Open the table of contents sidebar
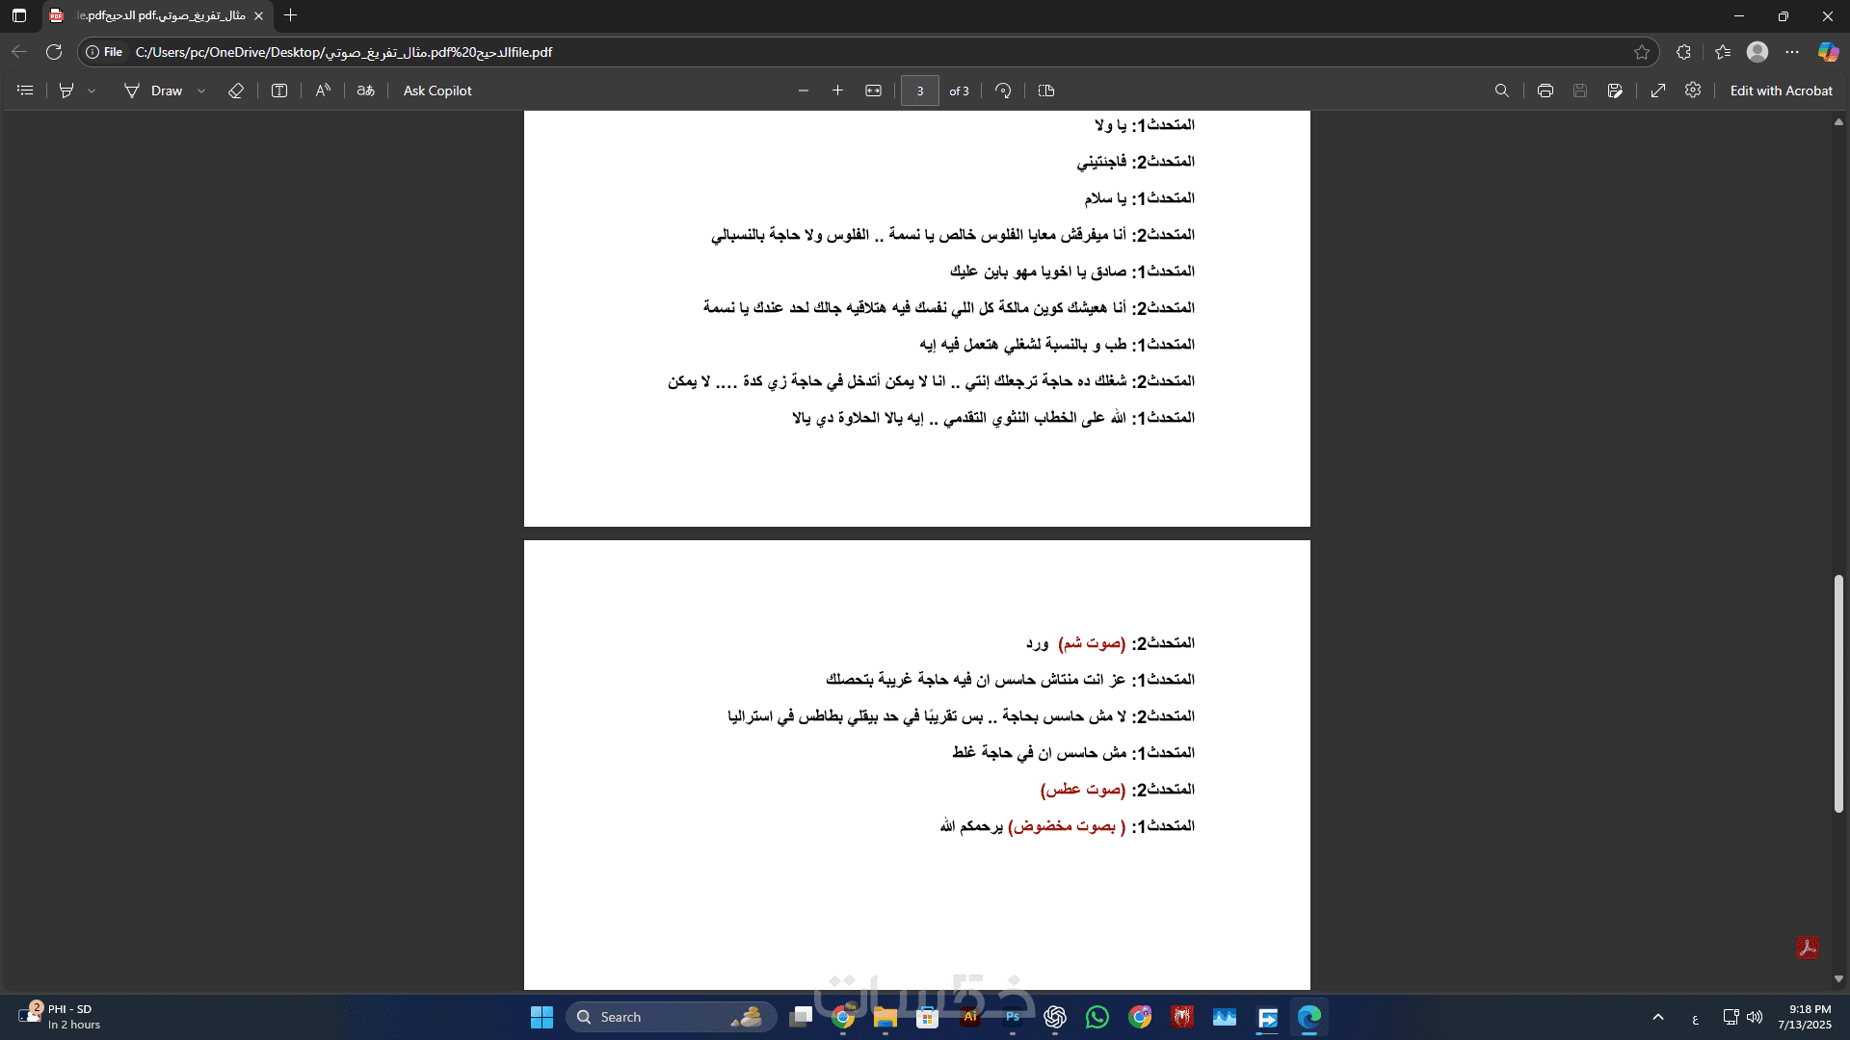This screenshot has height=1040, width=1850. [x=26, y=91]
